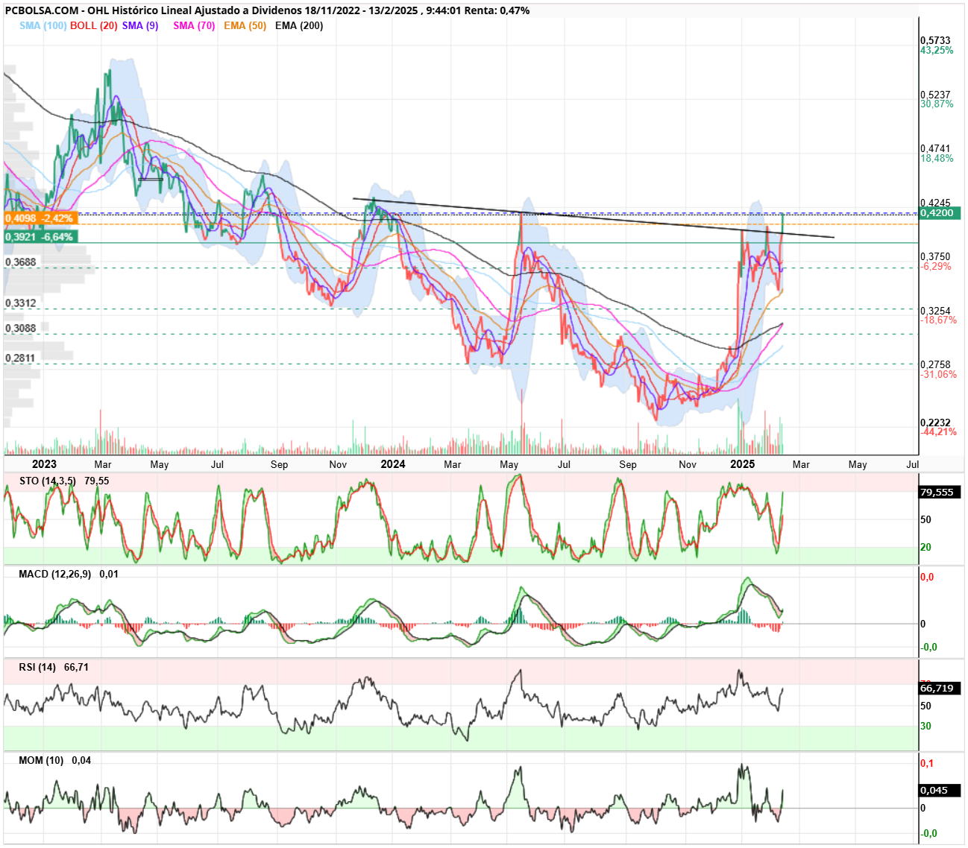Image resolution: width=968 pixels, height=848 pixels.
Task: Click the 2024 year marker on time axis
Action: [393, 464]
